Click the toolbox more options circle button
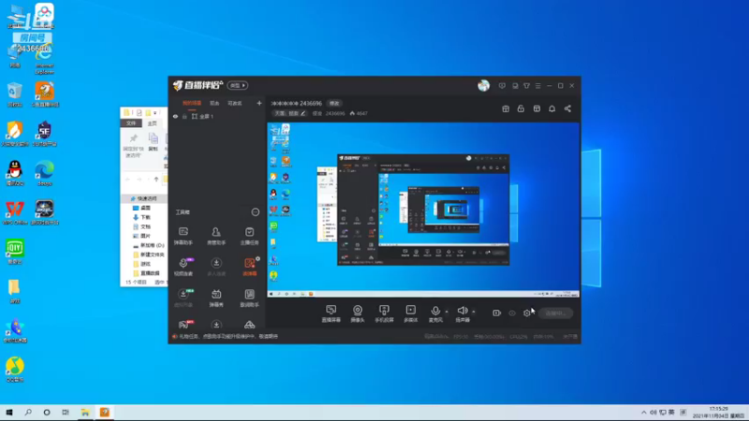 [x=255, y=212]
